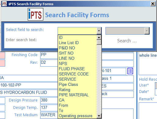Choose Rating in the list

pos(77,90)
